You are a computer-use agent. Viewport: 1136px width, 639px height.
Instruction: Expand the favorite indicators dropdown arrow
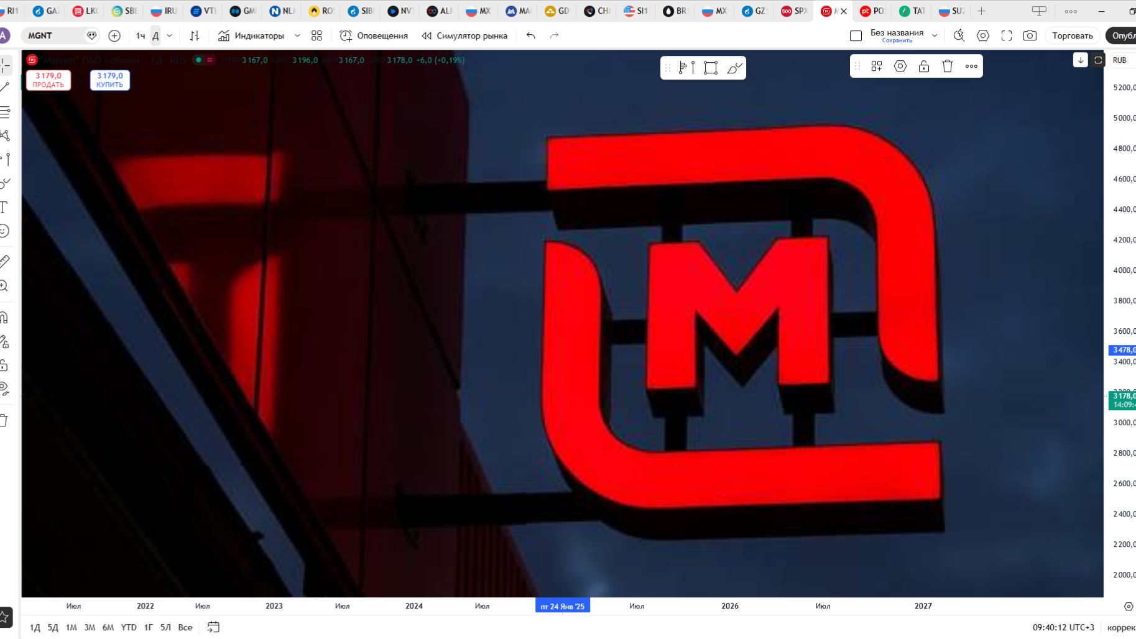point(297,35)
